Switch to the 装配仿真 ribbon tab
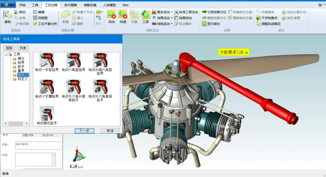The width and height of the screenshot is (326, 177). (90, 5)
